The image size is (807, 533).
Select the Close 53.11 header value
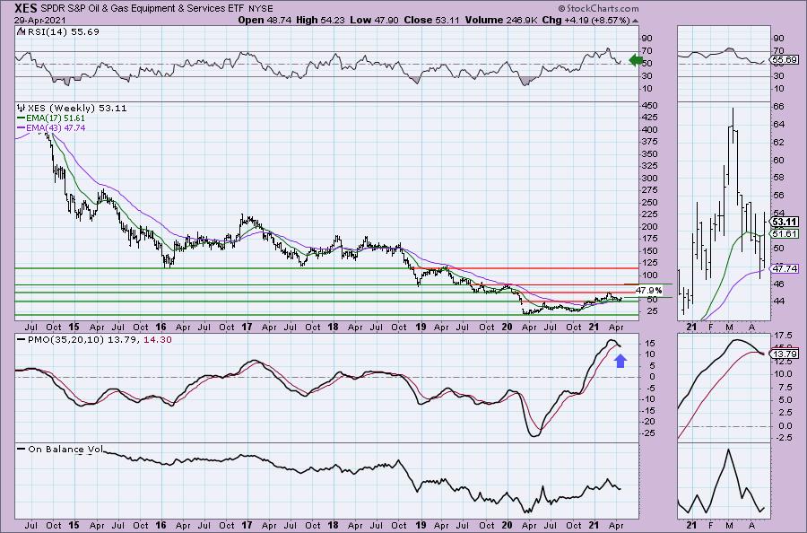point(431,20)
